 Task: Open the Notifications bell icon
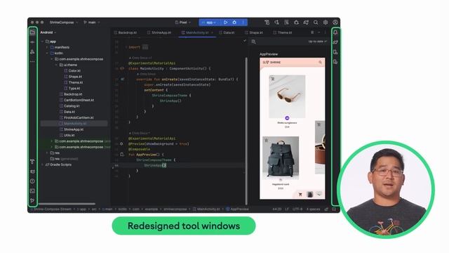tap(335, 32)
